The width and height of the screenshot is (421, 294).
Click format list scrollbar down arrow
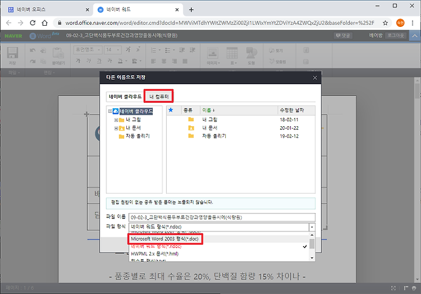(312, 258)
